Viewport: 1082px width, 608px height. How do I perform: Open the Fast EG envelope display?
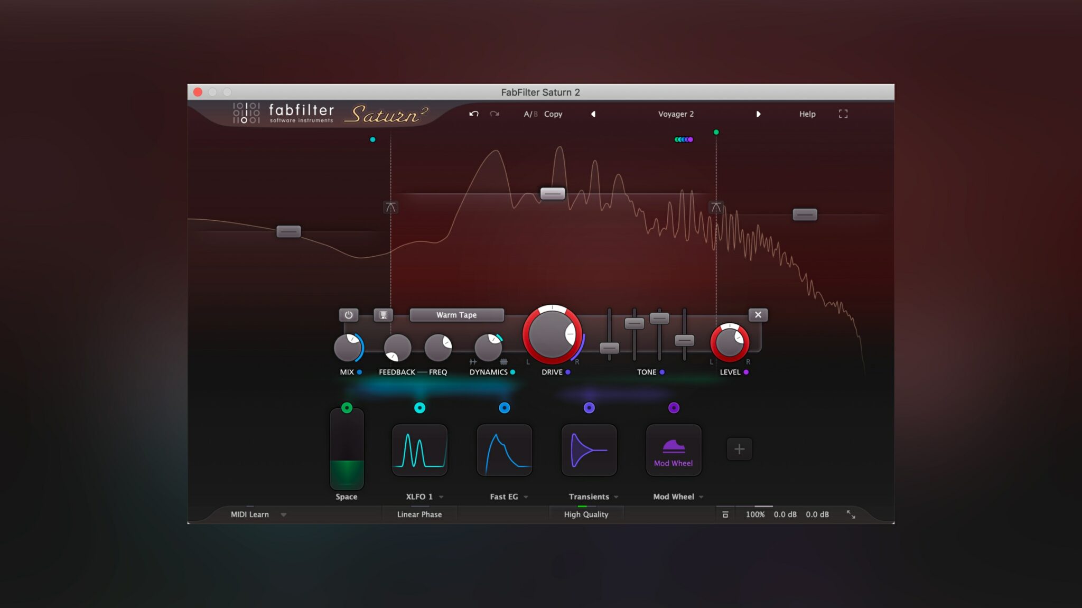coord(505,450)
